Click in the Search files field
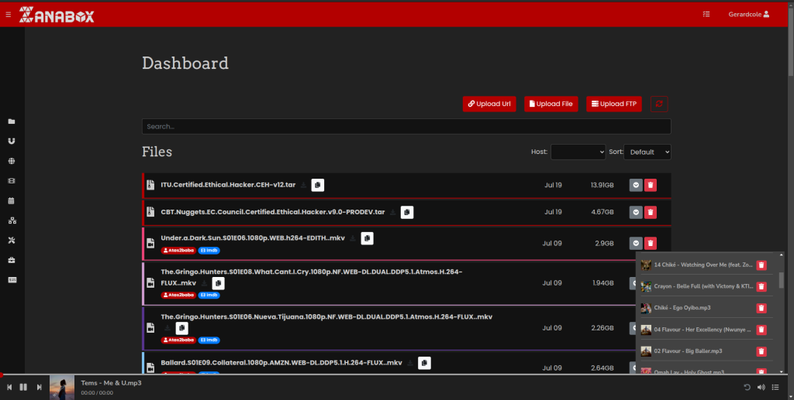This screenshot has height=400, width=794. 406,126
